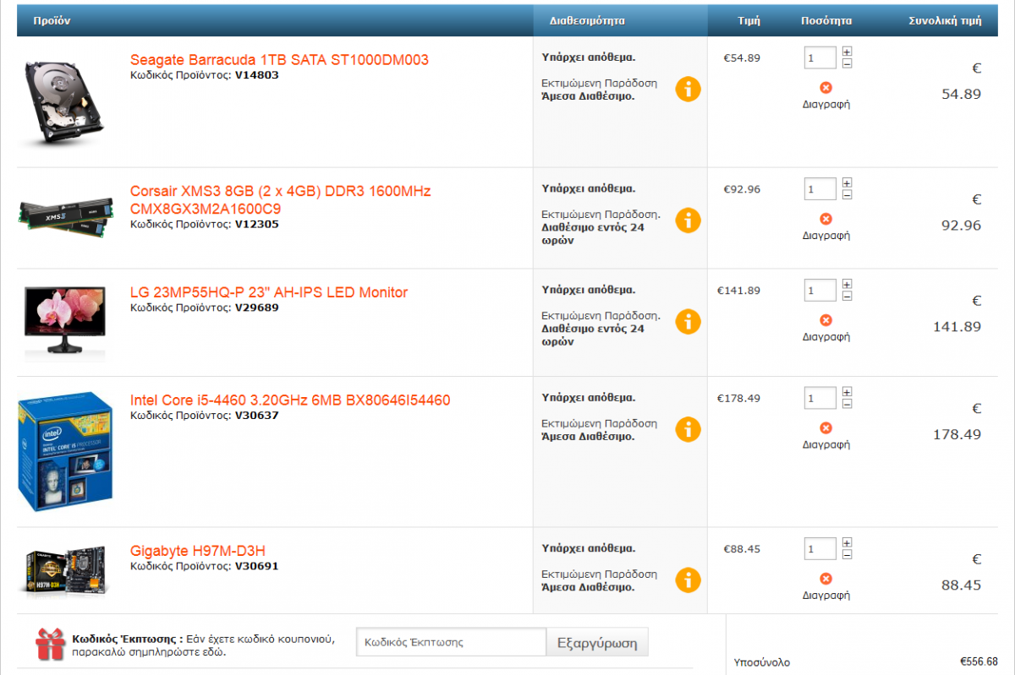The height and width of the screenshot is (675, 1015).
Task: Open availability info for Gigabyte H97M-D3H
Action: [688, 580]
